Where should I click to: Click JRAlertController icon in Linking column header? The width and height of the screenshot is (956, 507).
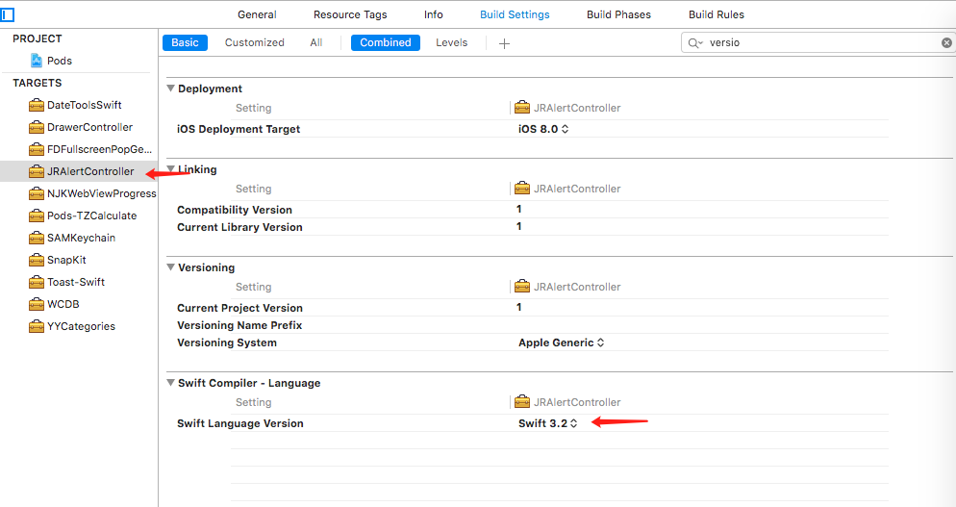(522, 189)
